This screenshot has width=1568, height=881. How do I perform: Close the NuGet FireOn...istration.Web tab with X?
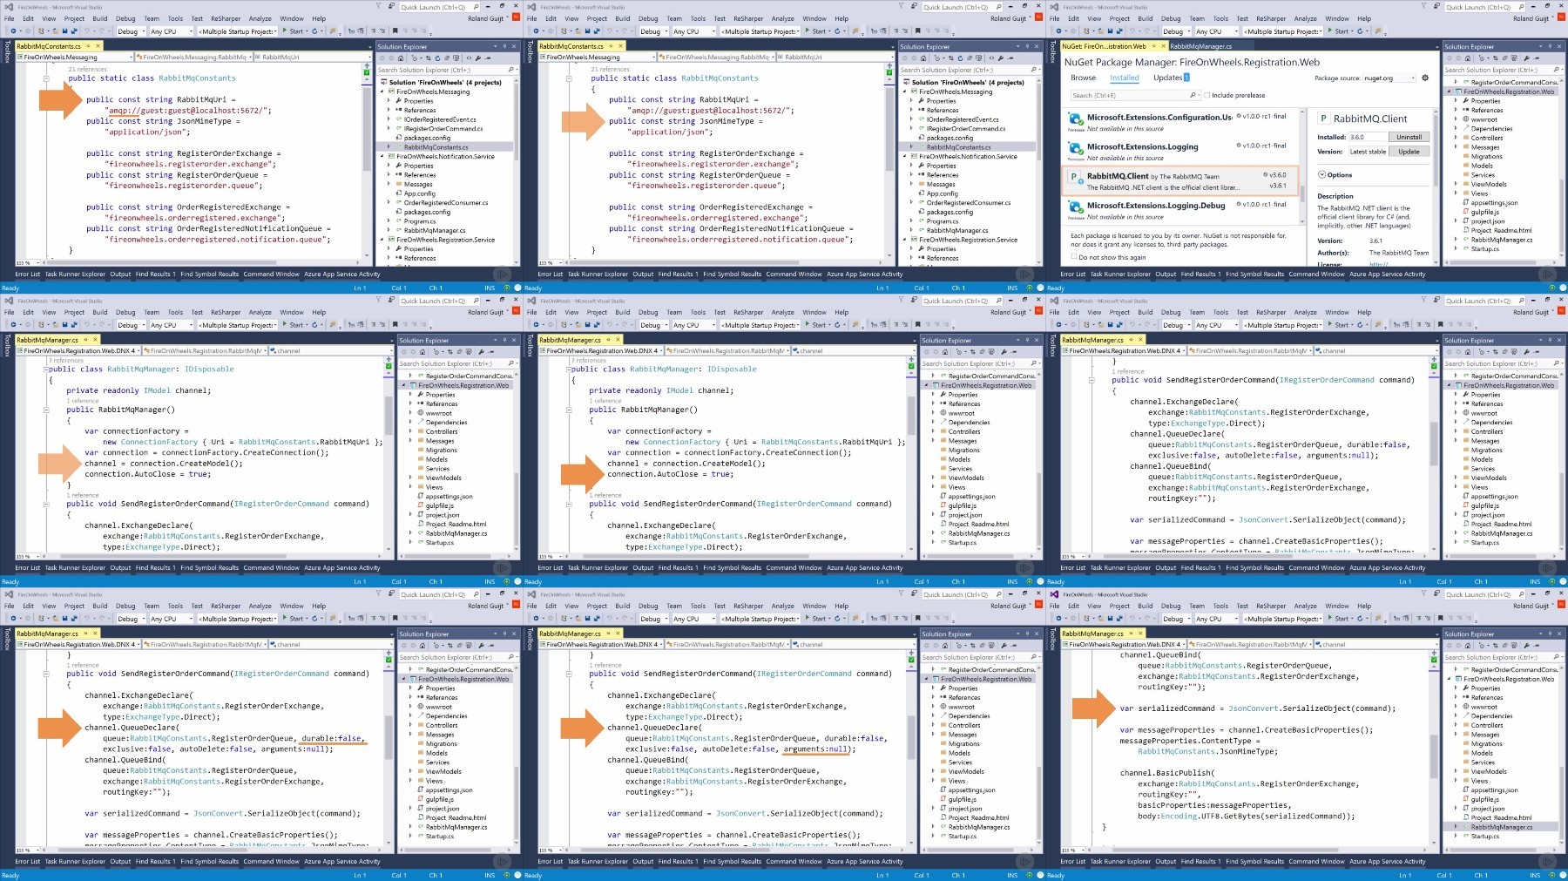(x=1163, y=46)
